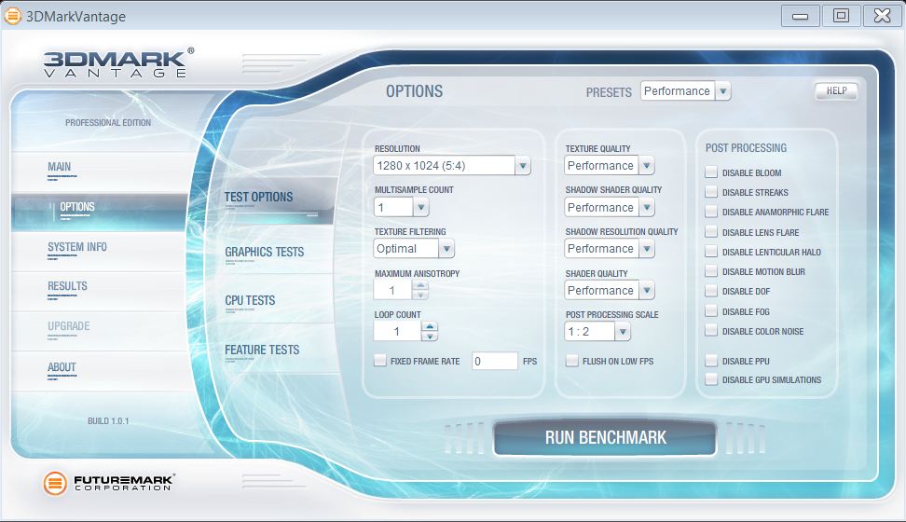Toggle Disable Anamorphic Flare option
This screenshot has width=906, height=522.
click(x=711, y=212)
